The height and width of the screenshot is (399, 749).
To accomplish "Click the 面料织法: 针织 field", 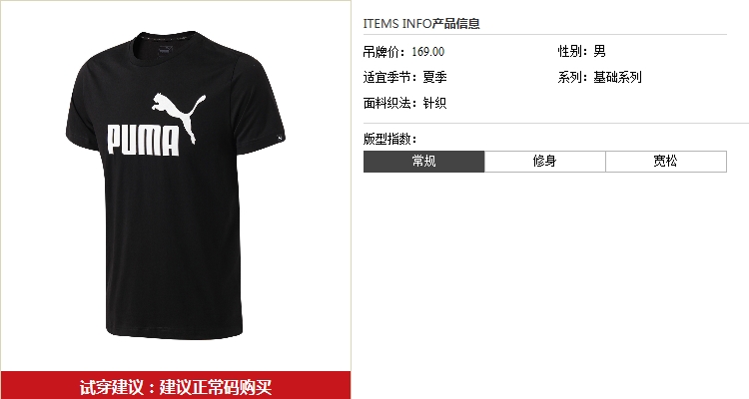I will click(404, 103).
